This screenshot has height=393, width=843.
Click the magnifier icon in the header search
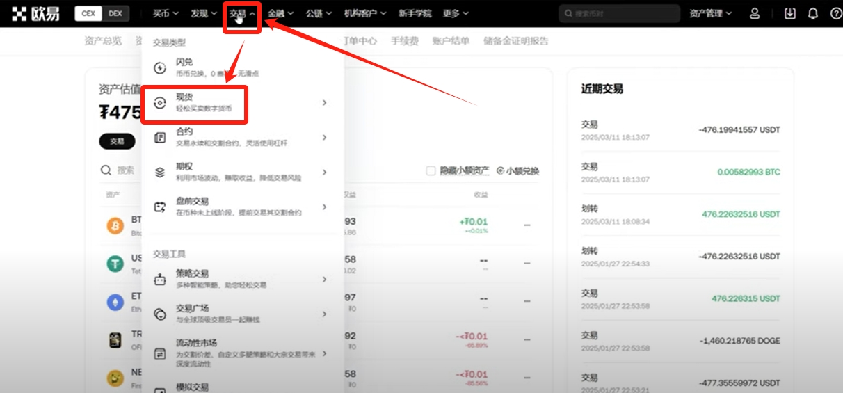[570, 13]
